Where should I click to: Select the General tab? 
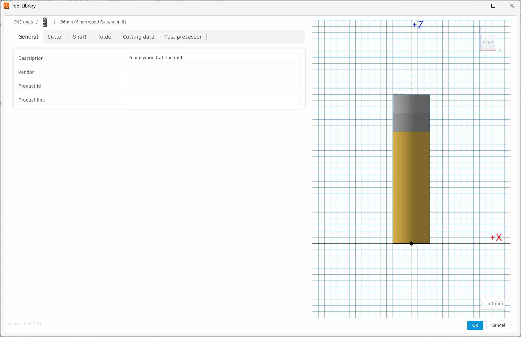tap(28, 37)
